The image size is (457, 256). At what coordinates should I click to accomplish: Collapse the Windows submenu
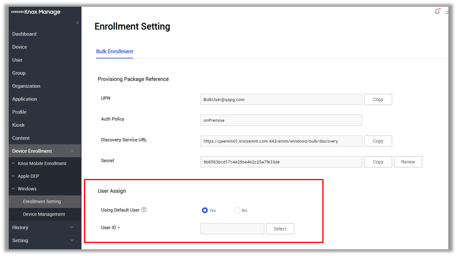point(13,189)
